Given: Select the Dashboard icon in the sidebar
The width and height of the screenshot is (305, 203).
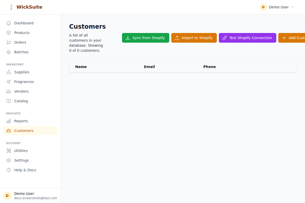Looking at the screenshot, I should [x=8, y=23].
